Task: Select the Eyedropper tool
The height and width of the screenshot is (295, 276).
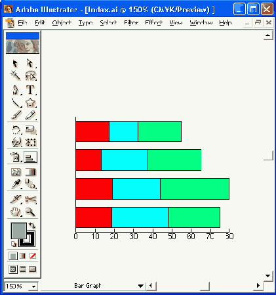Action: [x=16, y=184]
